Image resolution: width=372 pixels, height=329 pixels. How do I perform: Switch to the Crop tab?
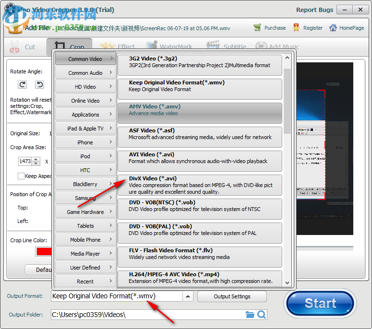[x=69, y=47]
